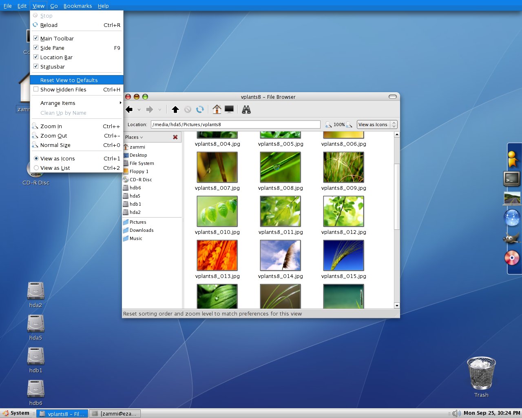This screenshot has height=418, width=522.
Task: Expand Arrange Items submenu
Action: click(77, 103)
